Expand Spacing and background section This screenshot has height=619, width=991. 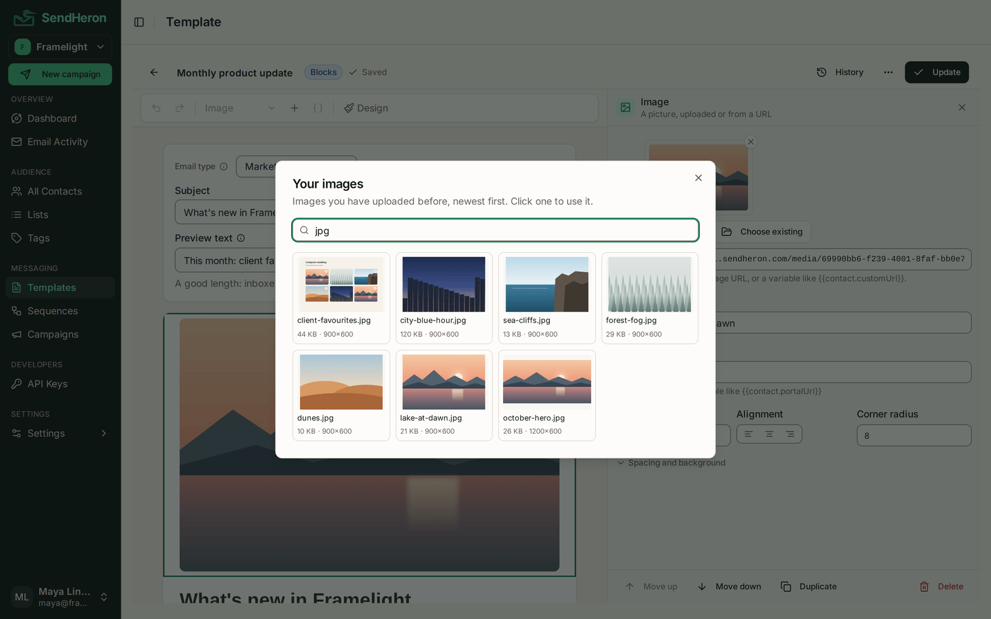click(671, 463)
